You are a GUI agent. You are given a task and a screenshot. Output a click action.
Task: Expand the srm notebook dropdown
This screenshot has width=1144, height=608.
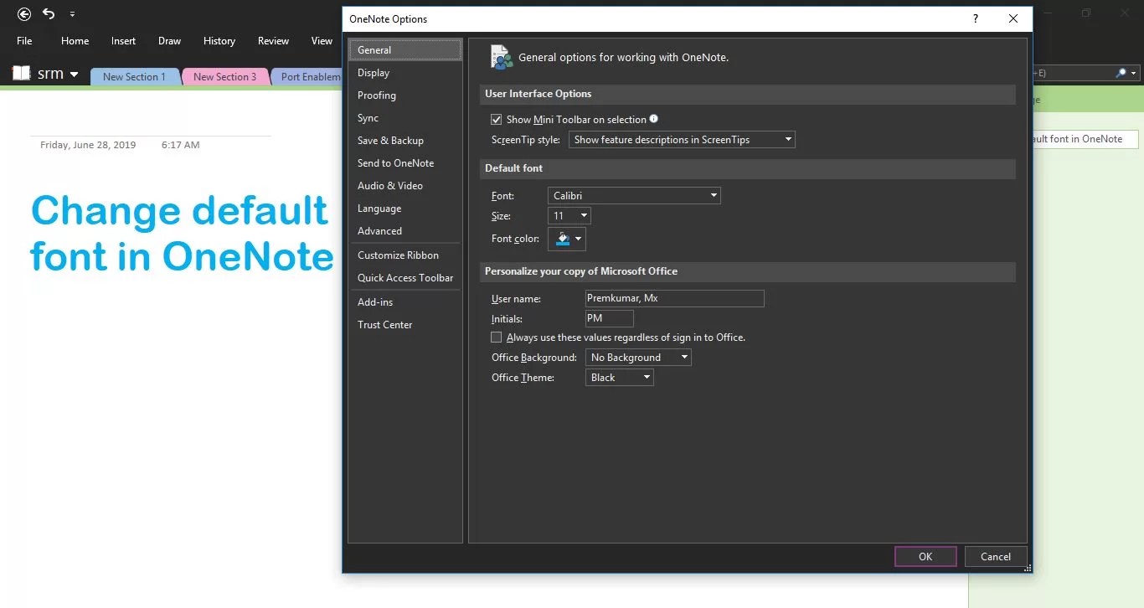click(x=75, y=75)
